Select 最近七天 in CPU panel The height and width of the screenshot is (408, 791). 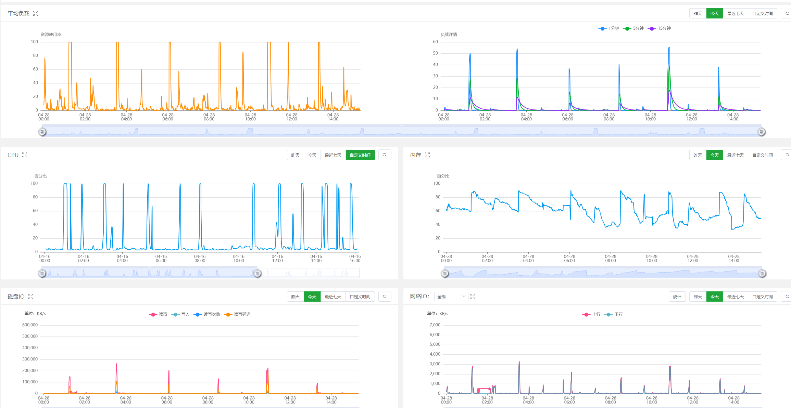pyautogui.click(x=333, y=155)
